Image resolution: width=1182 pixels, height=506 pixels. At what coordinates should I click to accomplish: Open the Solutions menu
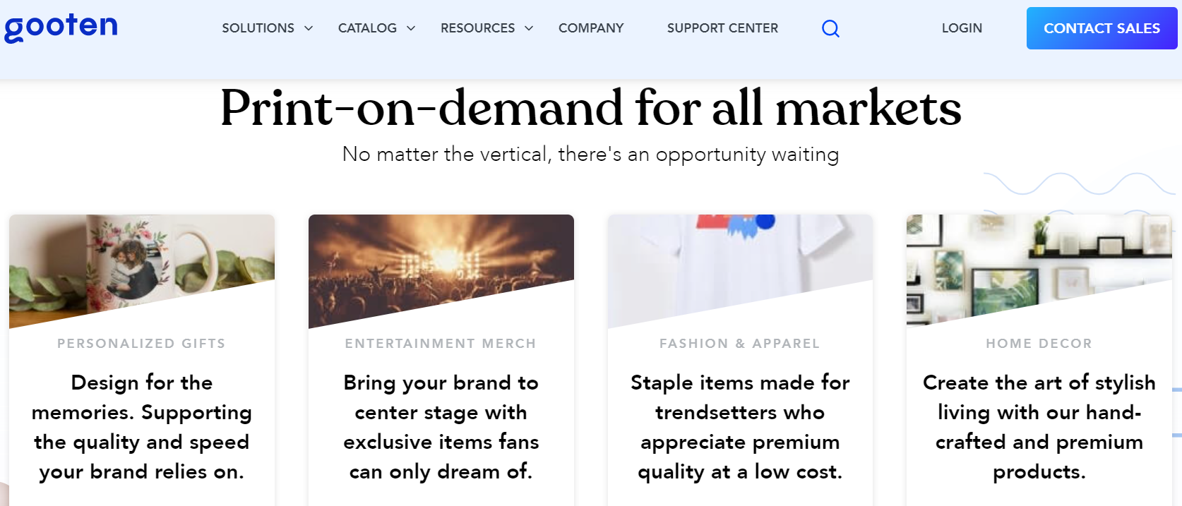[258, 28]
